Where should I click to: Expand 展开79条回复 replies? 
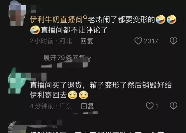[x=64, y=58]
